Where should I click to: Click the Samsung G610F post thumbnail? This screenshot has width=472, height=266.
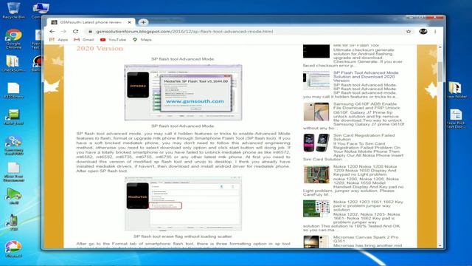pyautogui.click(x=316, y=112)
